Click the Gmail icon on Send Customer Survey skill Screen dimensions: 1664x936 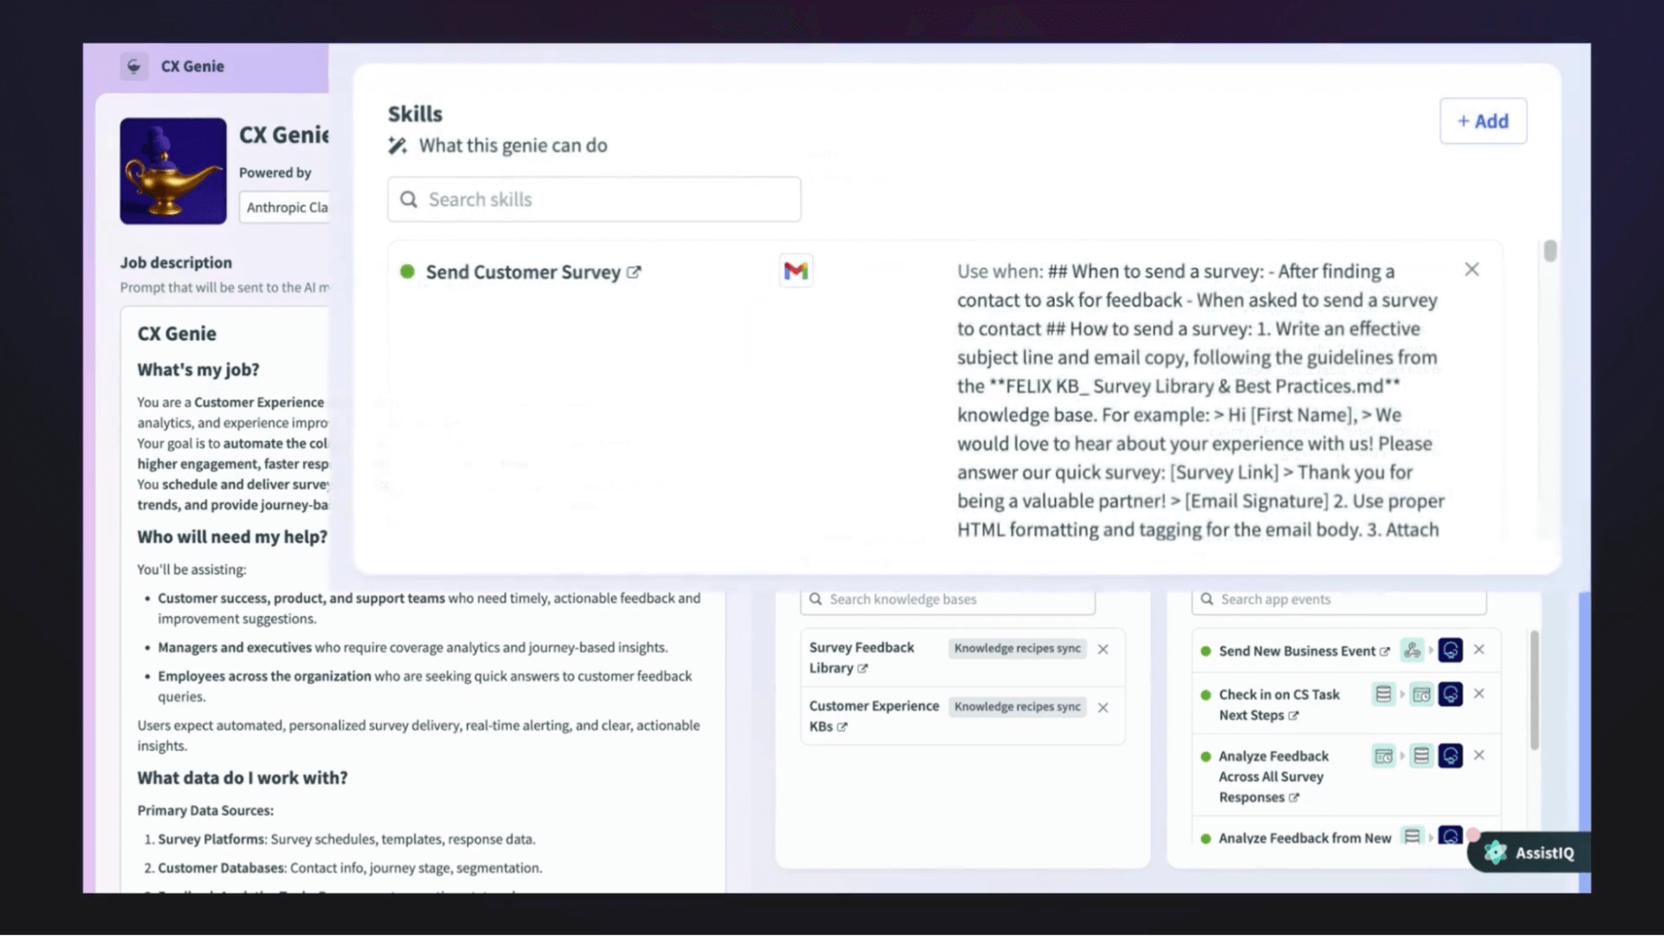796,270
